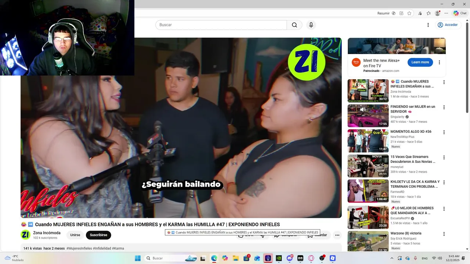Open the FINGIENDO ser MUJER thumbnail
Screen dimensions: 470x264
point(368,116)
